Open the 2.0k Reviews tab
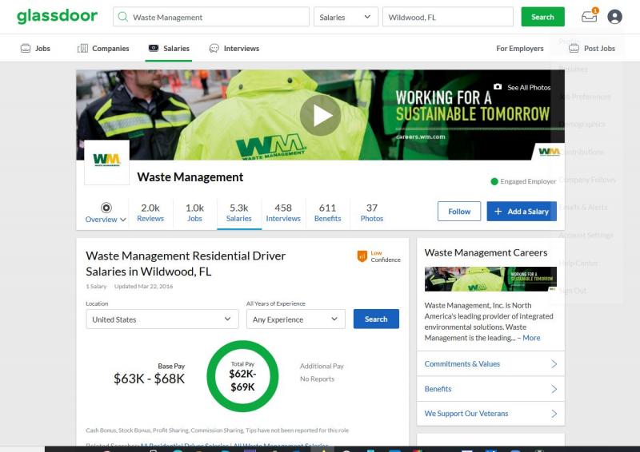640x452 pixels. coord(150,212)
